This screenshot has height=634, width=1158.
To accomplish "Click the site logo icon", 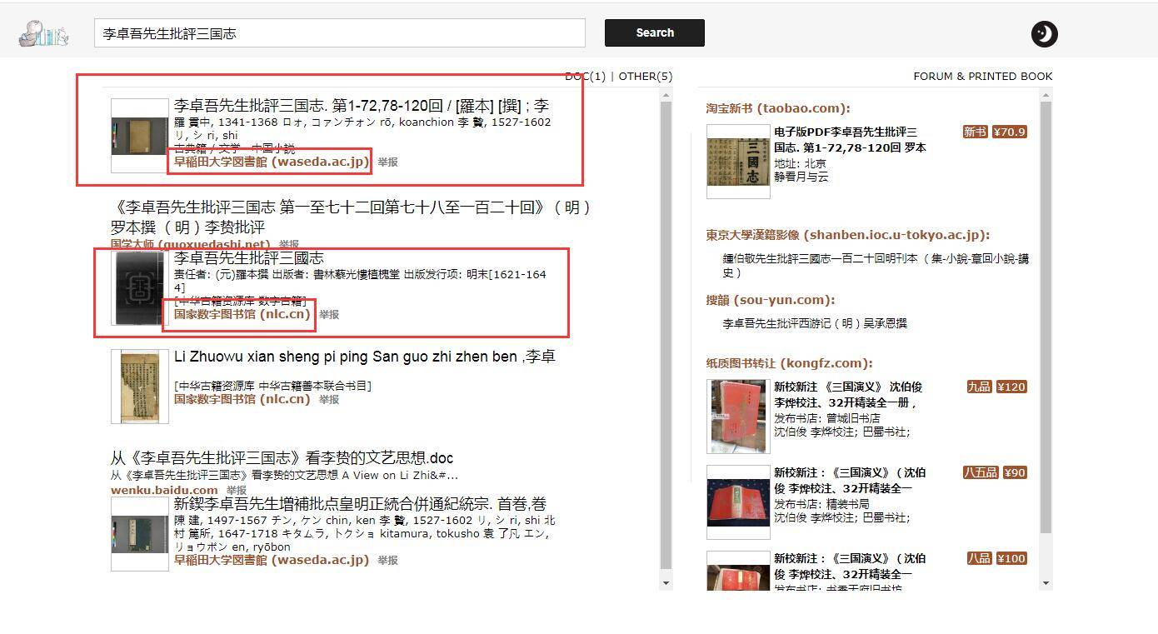I will pos(43,33).
